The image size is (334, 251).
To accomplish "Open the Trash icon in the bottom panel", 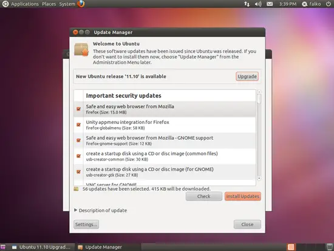I will coord(330,247).
